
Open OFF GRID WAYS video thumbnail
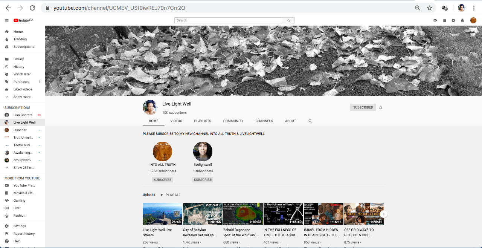364,214
